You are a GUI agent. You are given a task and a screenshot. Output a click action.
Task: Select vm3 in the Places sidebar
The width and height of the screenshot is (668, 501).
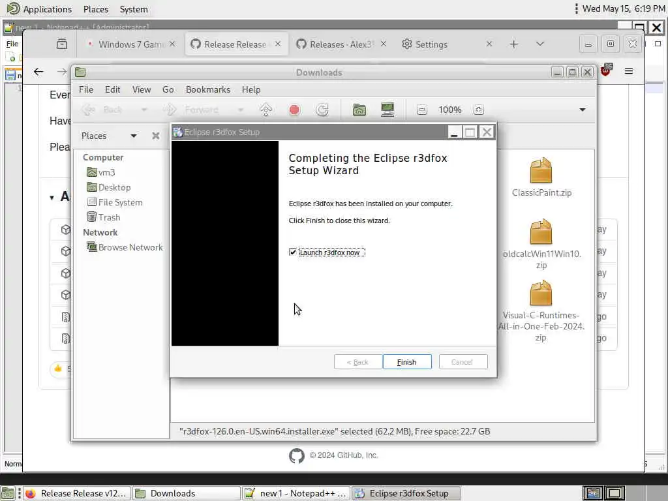pyautogui.click(x=101, y=172)
